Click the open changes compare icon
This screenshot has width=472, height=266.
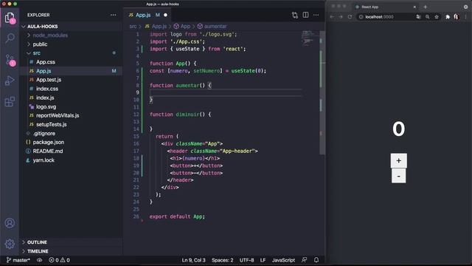click(x=295, y=15)
